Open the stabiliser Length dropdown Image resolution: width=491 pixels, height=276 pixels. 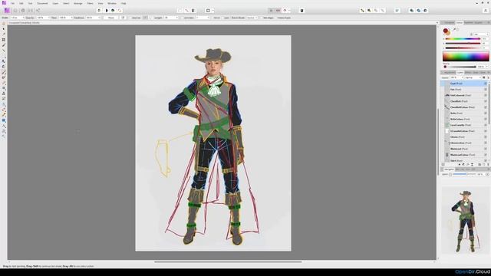point(177,18)
